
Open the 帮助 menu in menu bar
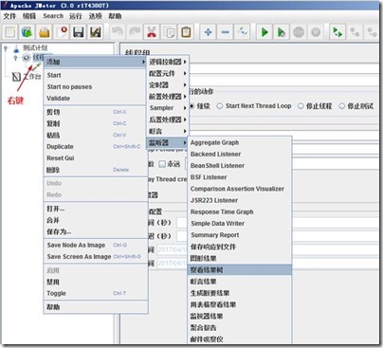point(115,16)
